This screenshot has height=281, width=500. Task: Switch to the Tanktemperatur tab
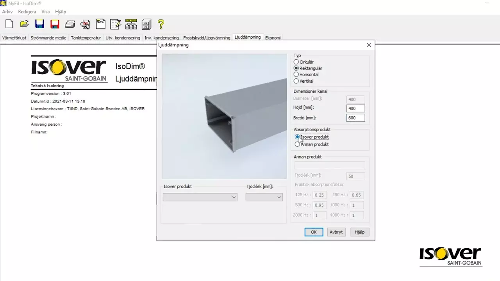[x=86, y=38]
